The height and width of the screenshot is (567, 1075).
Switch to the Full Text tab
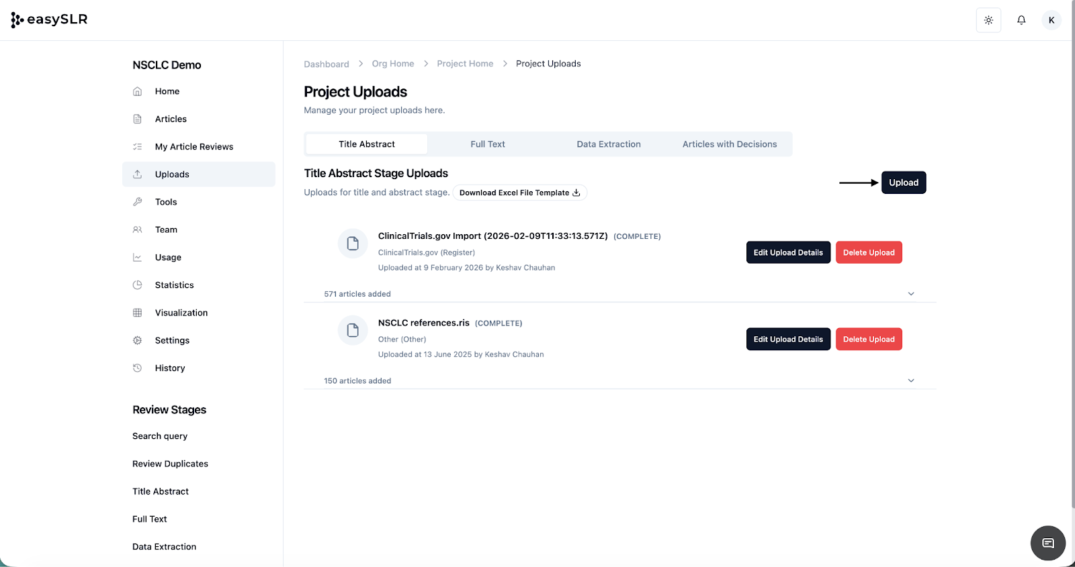pos(487,144)
